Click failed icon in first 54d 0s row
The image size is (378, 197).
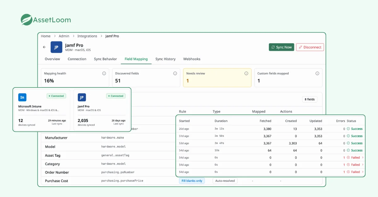coord(348,158)
